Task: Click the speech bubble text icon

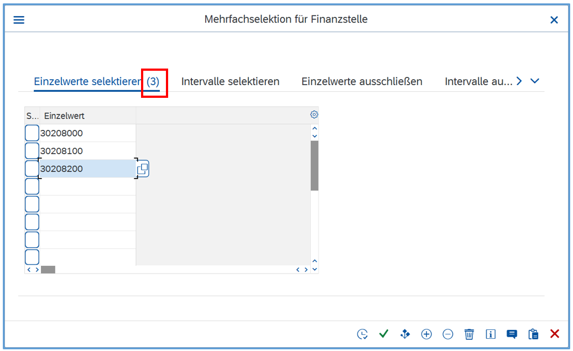Action: click(x=512, y=334)
